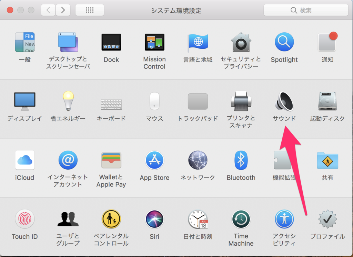This screenshot has height=257, width=353.
Task: Open 日付と時刻 (Date & Time) pane
Action: pos(198,219)
